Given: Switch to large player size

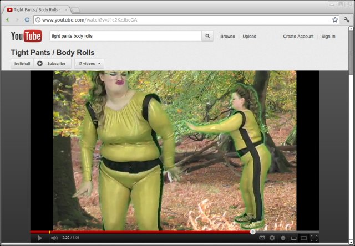Looking at the screenshot, I should pos(303,238).
